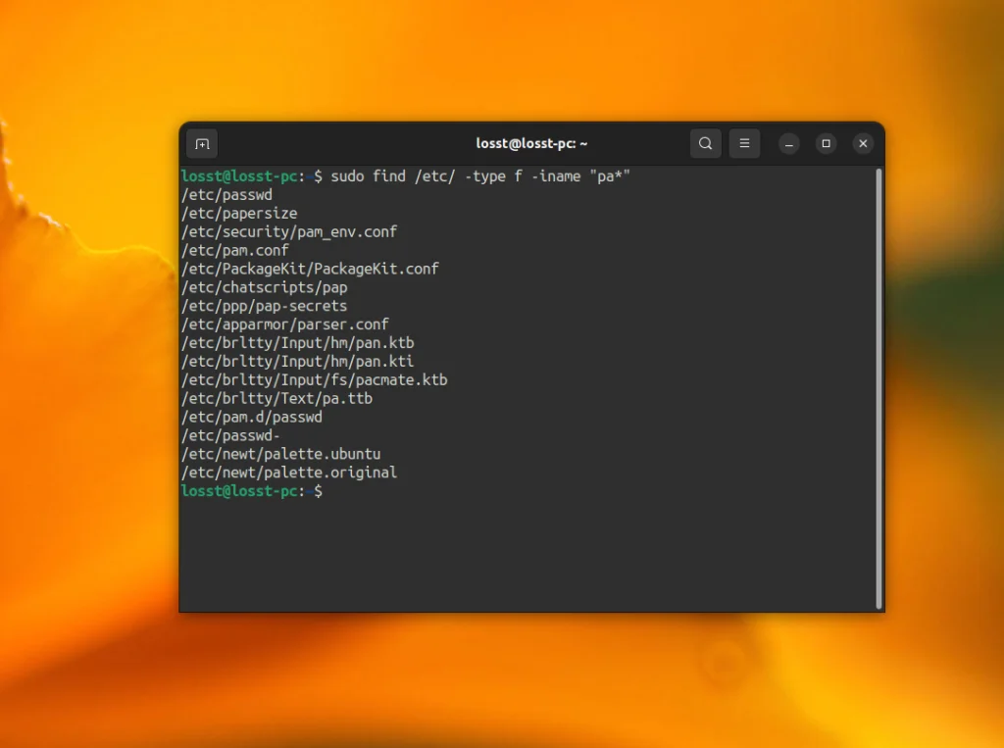This screenshot has height=748, width=1004.
Task: Click the /etc/ppp/pap-secrets line
Action: pyautogui.click(x=265, y=306)
